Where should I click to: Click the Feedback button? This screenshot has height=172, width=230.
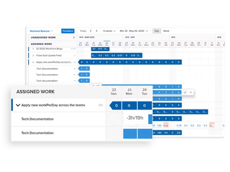(68, 31)
